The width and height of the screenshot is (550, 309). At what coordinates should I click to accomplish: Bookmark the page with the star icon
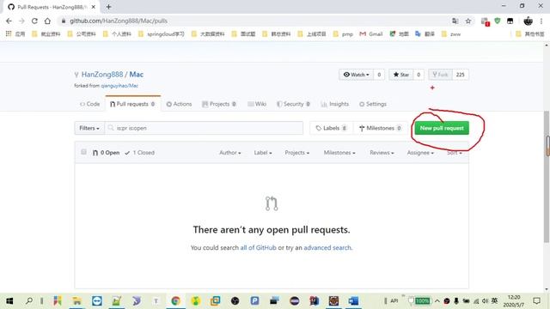467,21
